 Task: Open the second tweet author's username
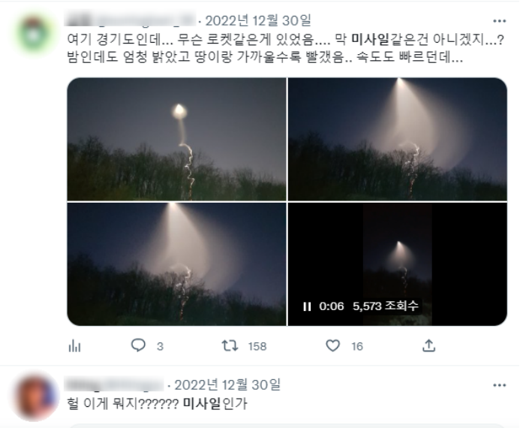(114, 384)
